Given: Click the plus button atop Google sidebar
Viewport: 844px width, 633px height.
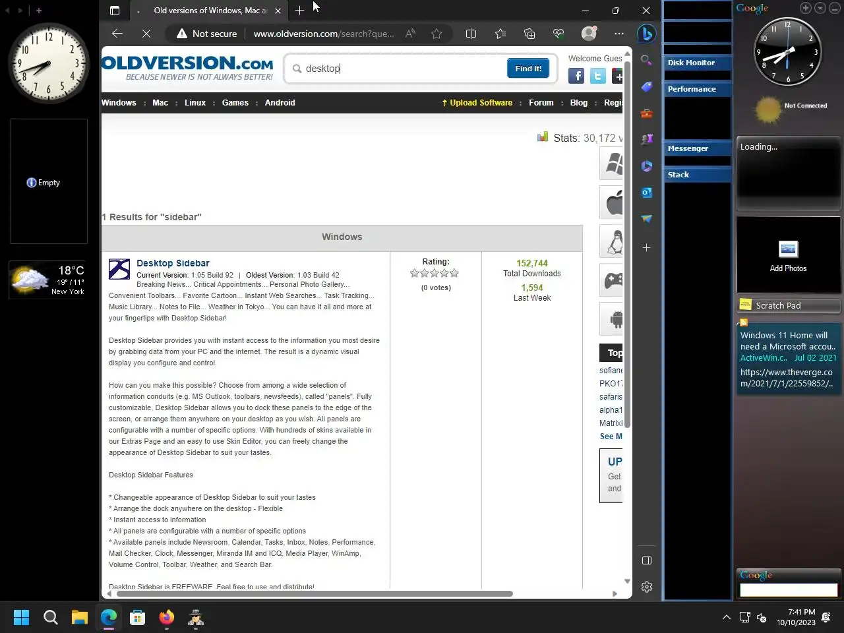Looking at the screenshot, I should pos(806,8).
